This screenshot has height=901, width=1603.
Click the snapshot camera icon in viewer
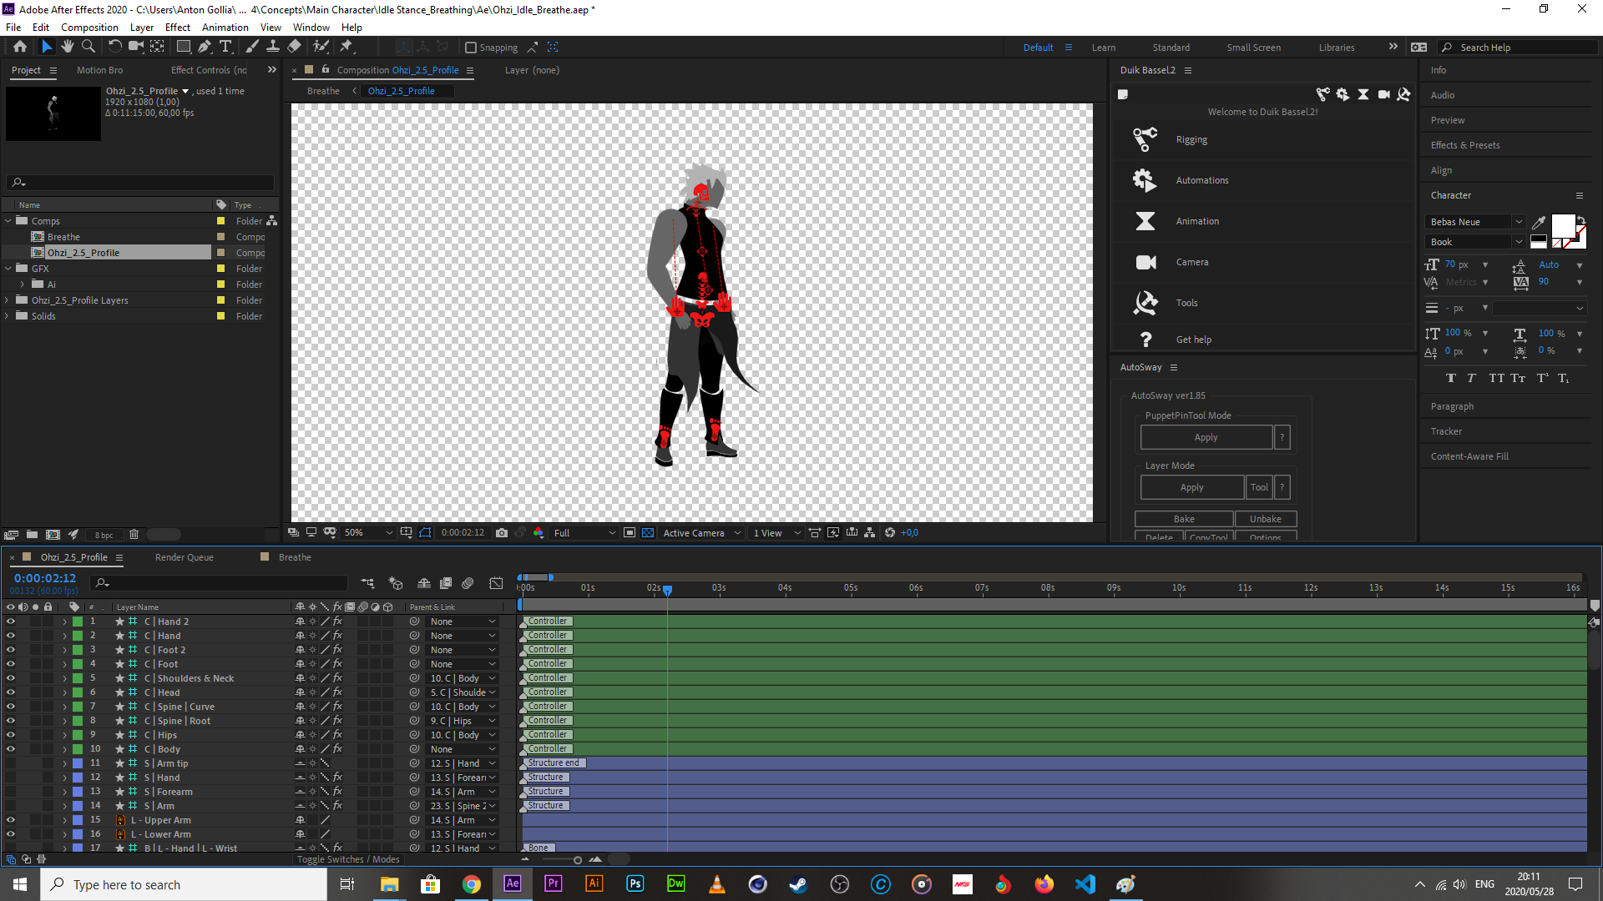point(502,533)
